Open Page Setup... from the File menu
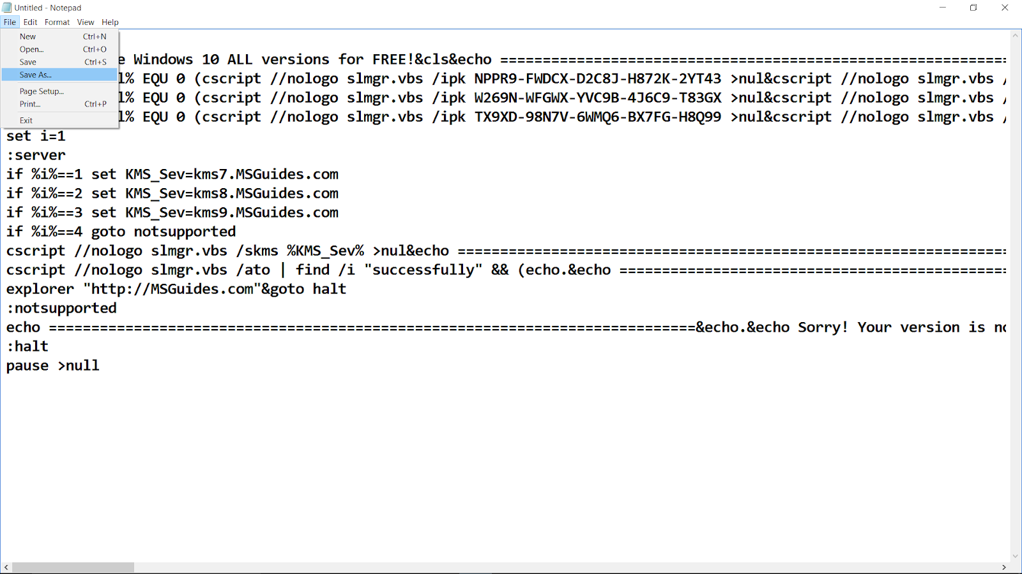 click(x=42, y=91)
